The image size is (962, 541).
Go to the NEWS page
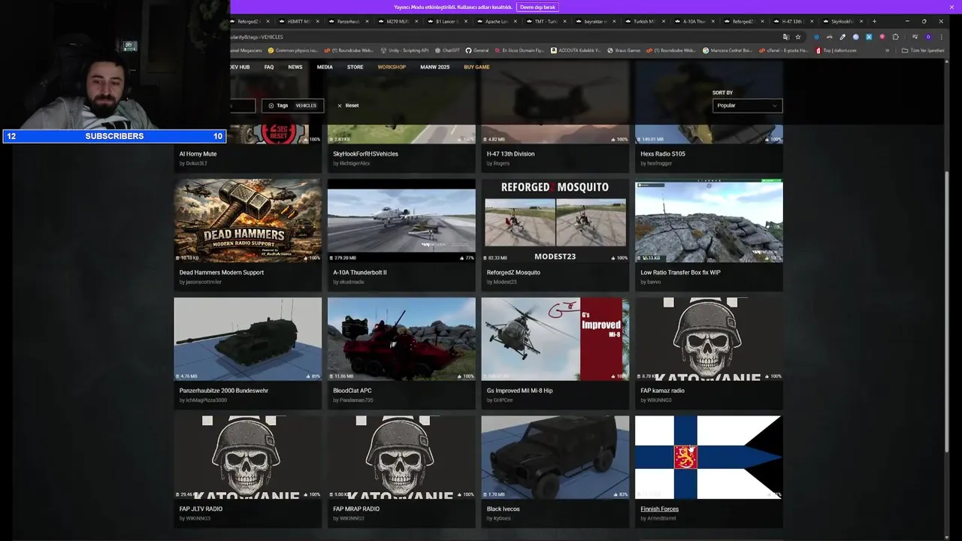295,67
